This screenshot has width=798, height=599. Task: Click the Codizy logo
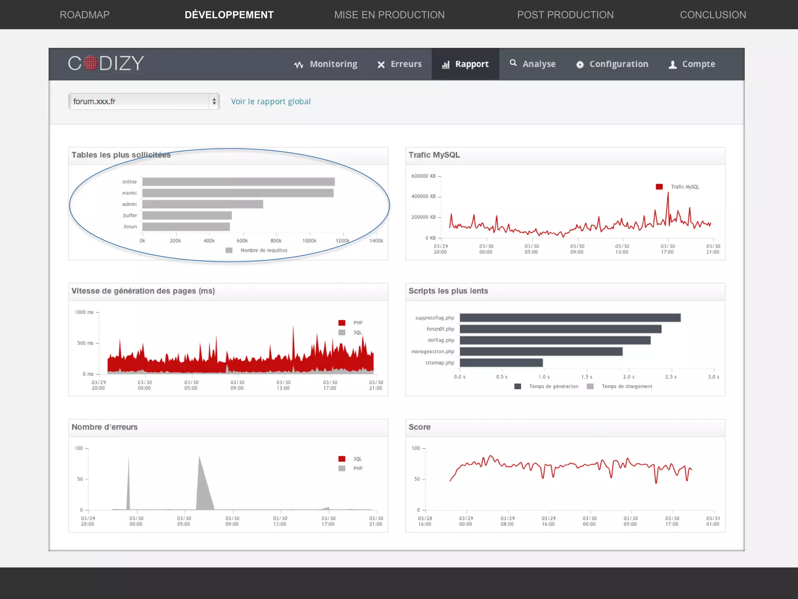coord(106,63)
